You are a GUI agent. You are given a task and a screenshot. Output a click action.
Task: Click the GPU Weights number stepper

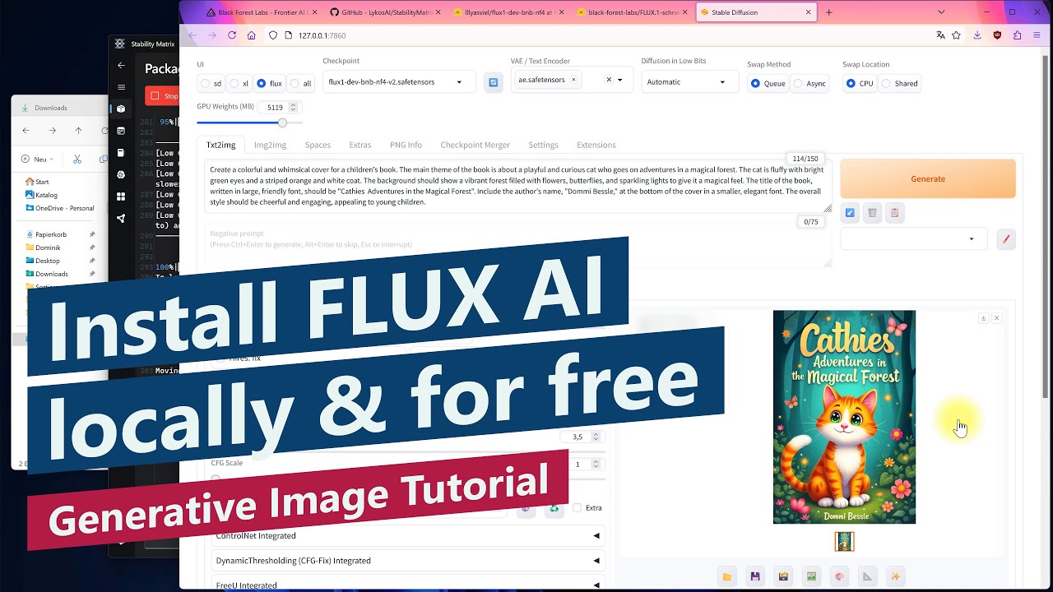point(292,107)
